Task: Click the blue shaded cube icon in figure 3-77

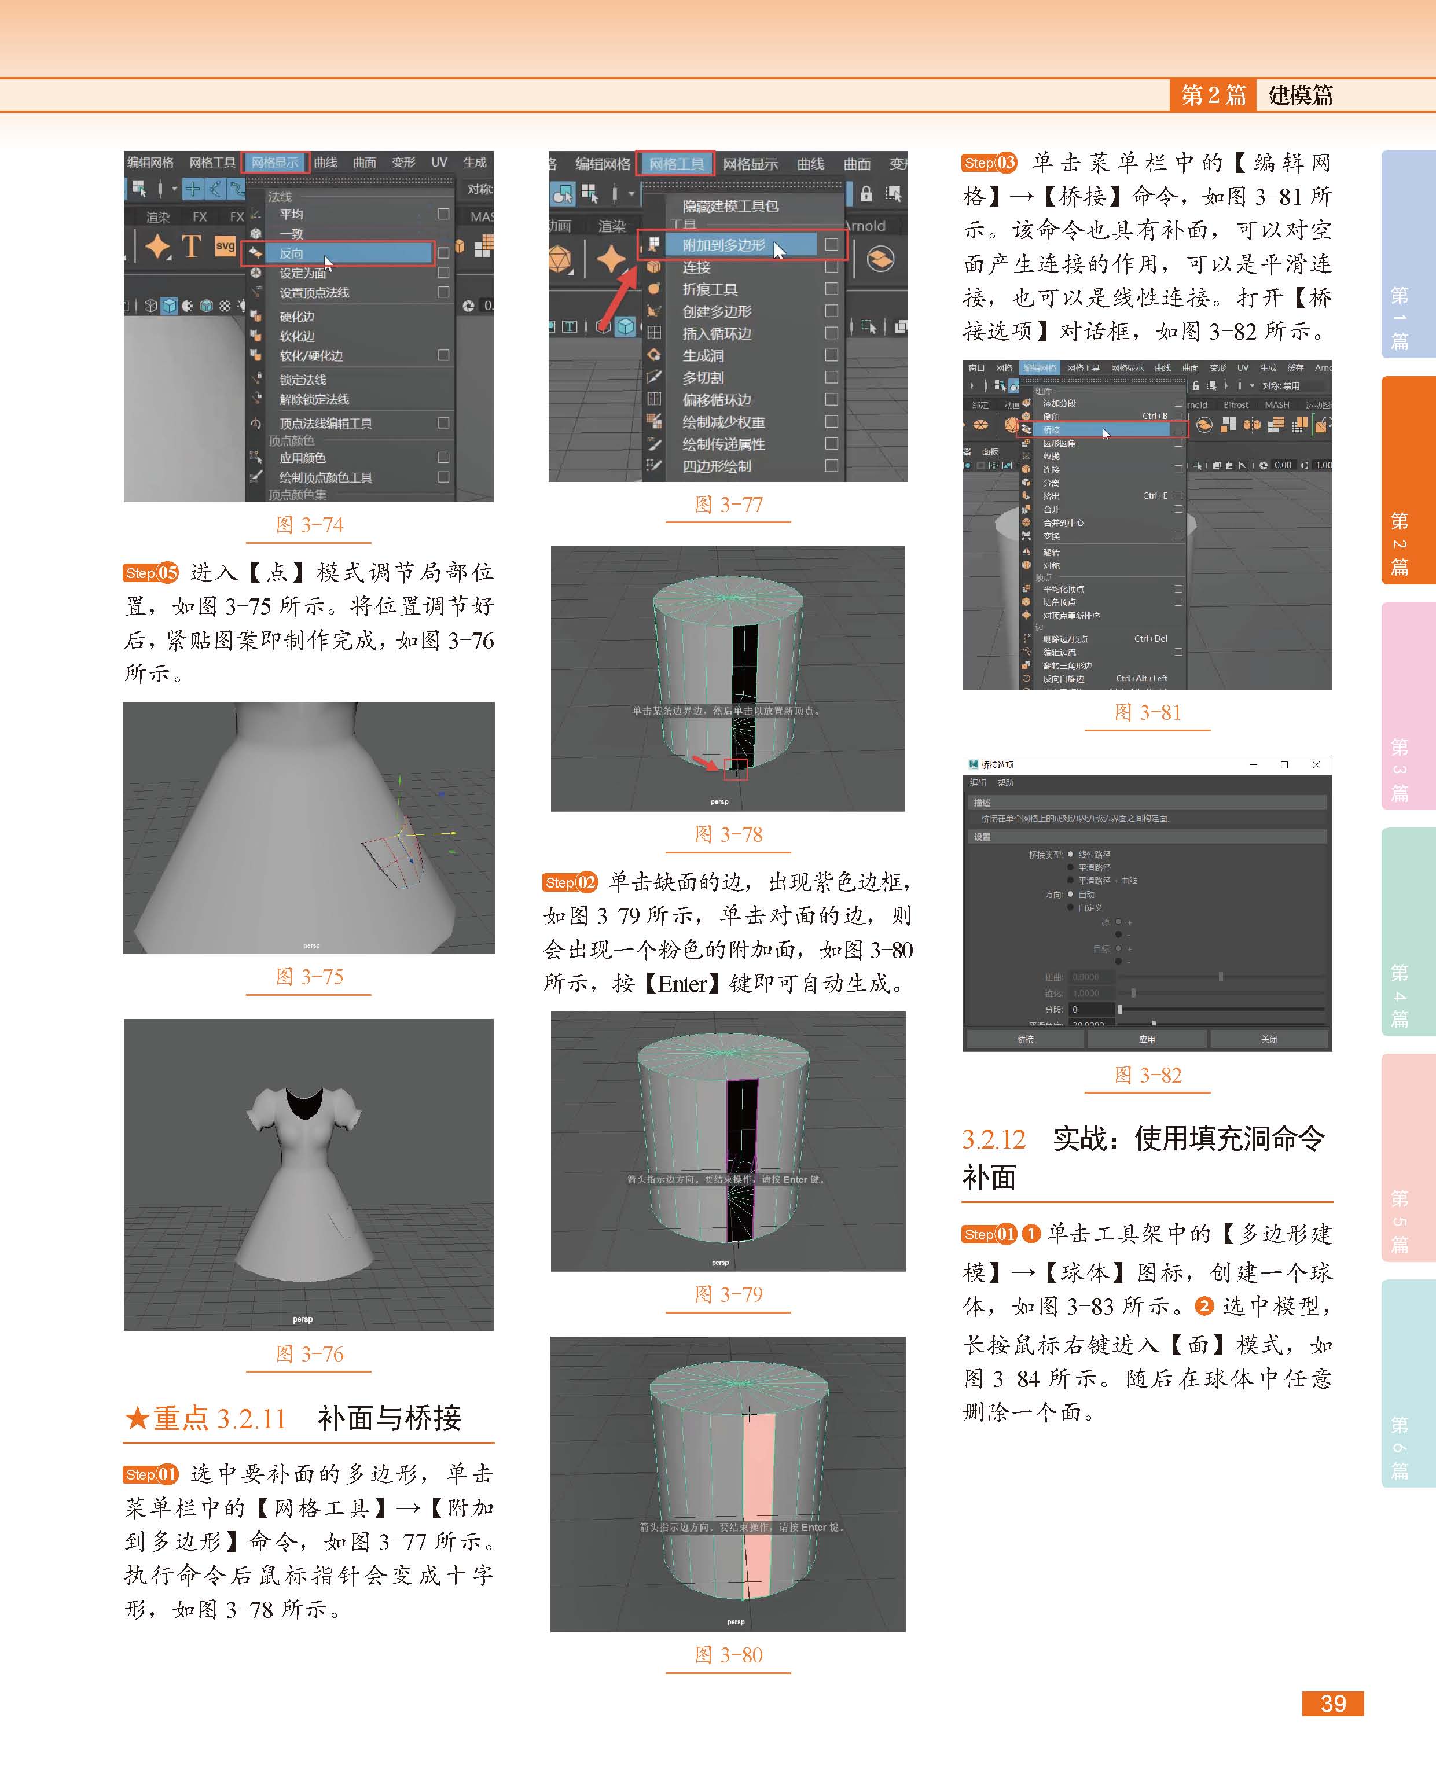Action: (x=625, y=326)
